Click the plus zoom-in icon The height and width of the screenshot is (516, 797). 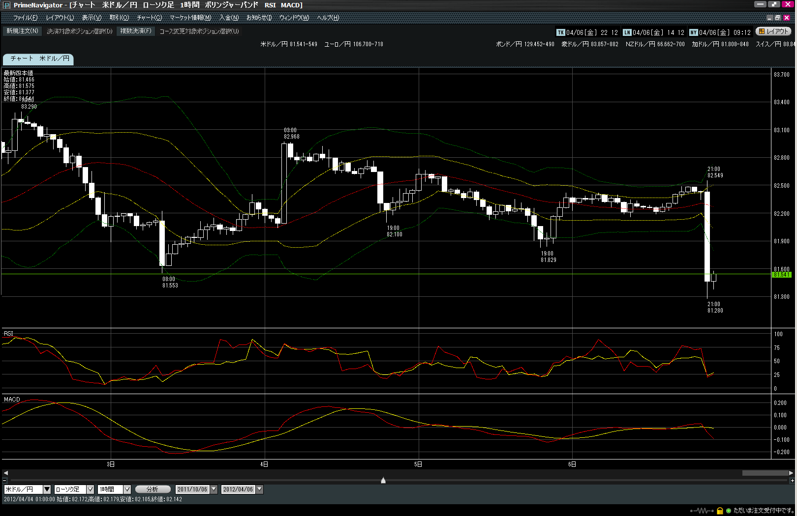tap(791, 480)
